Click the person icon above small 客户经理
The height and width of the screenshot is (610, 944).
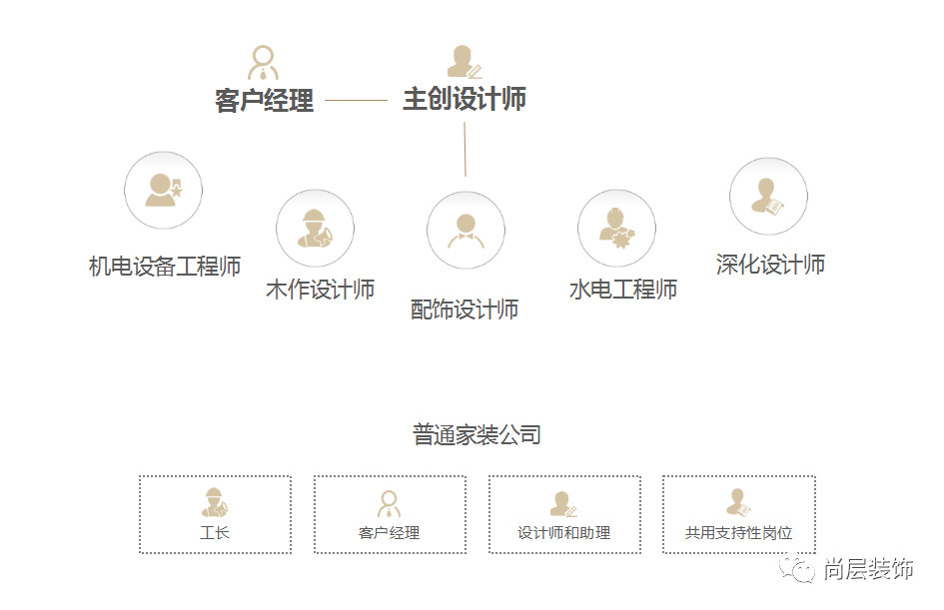(389, 503)
